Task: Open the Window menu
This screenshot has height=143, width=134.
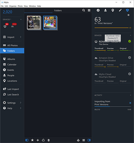Action: coord(32,6)
